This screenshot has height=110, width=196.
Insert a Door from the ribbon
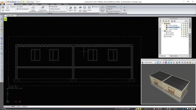coord(13,7)
